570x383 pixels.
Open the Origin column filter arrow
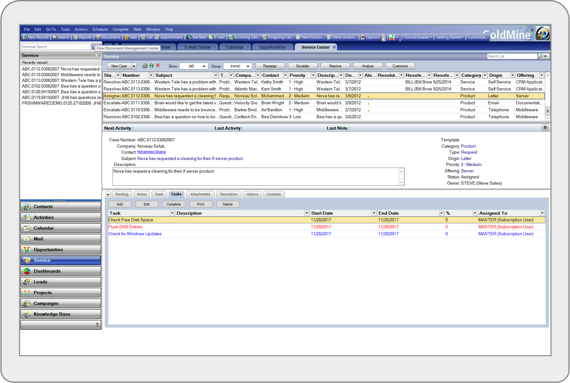512,76
